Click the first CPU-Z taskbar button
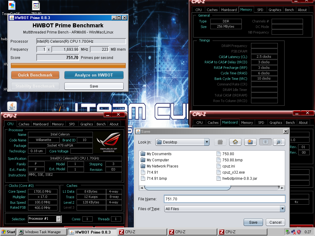The width and height of the screenshot is (315, 236). (x=142, y=232)
